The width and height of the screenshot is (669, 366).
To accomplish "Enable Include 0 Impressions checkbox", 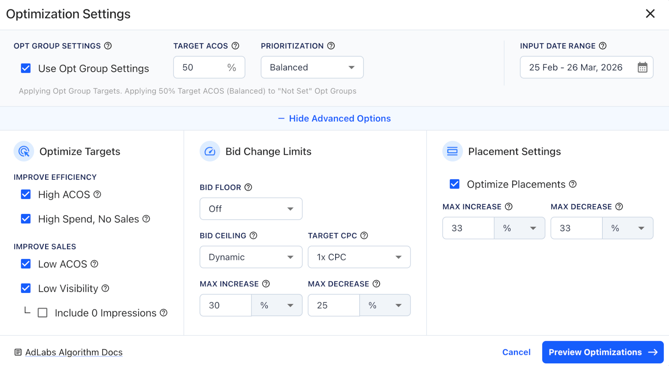I will tap(42, 313).
